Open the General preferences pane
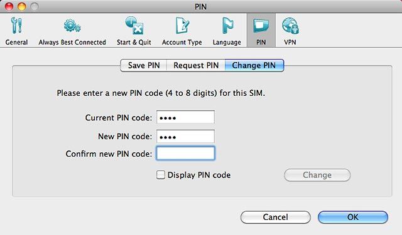Viewport: 402px width, 235px height. point(17,31)
